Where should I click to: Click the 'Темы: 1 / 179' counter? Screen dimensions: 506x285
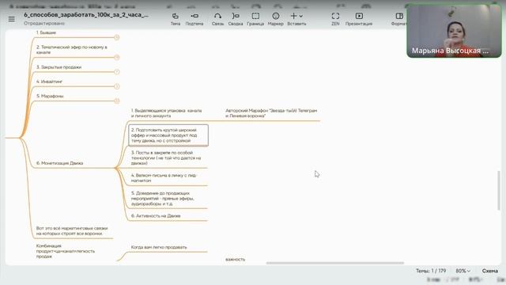(x=431, y=271)
